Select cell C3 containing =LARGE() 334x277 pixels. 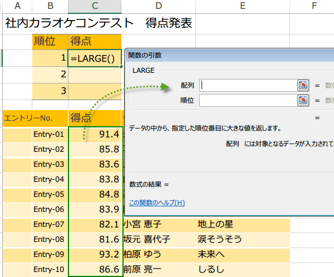[x=95, y=58]
